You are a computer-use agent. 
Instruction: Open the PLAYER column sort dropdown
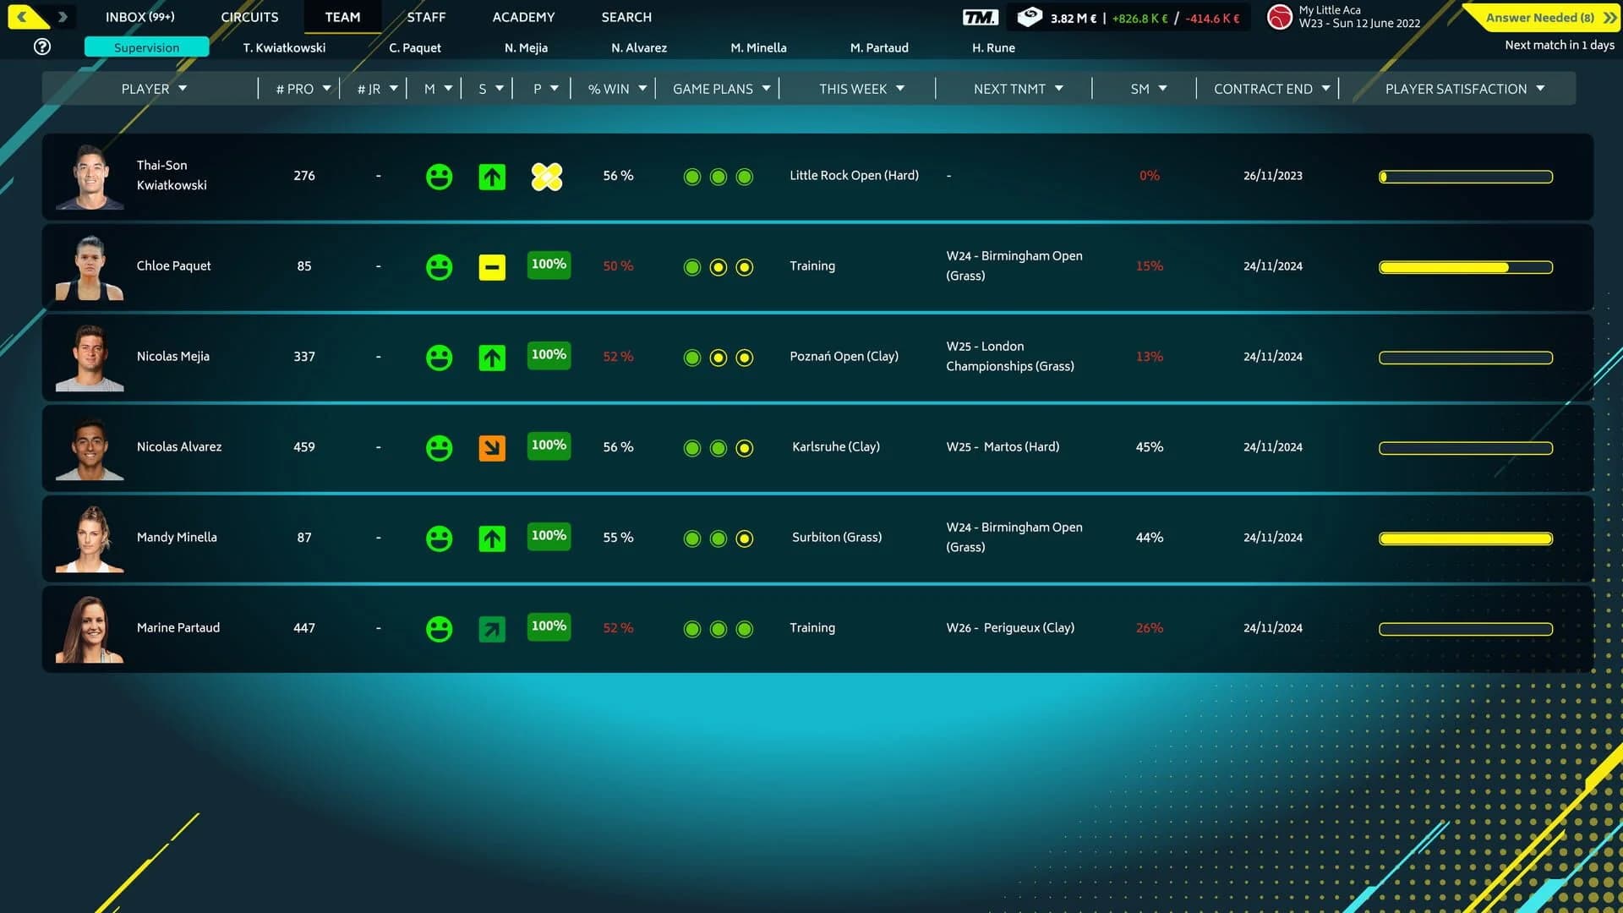155,88
